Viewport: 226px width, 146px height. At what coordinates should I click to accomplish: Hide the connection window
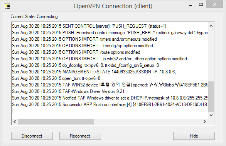tap(194, 136)
